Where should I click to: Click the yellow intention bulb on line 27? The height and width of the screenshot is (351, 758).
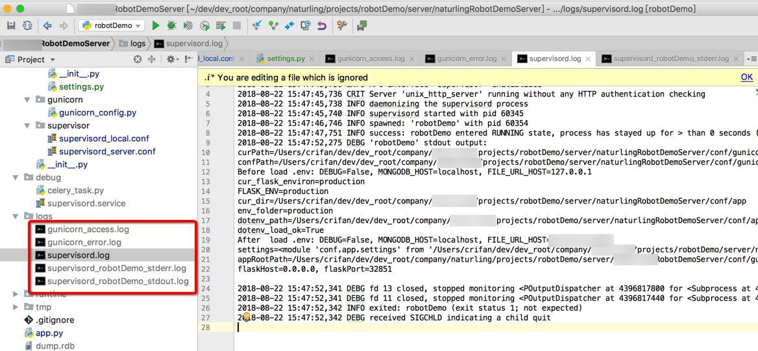point(245,317)
